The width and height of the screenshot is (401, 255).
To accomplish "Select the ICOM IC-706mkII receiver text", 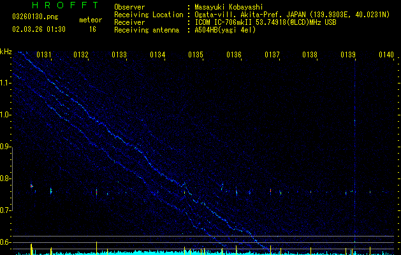I will (x=265, y=22).
